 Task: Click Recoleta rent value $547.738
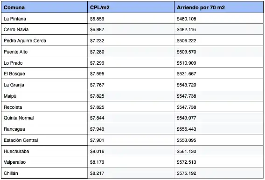[x=187, y=107]
